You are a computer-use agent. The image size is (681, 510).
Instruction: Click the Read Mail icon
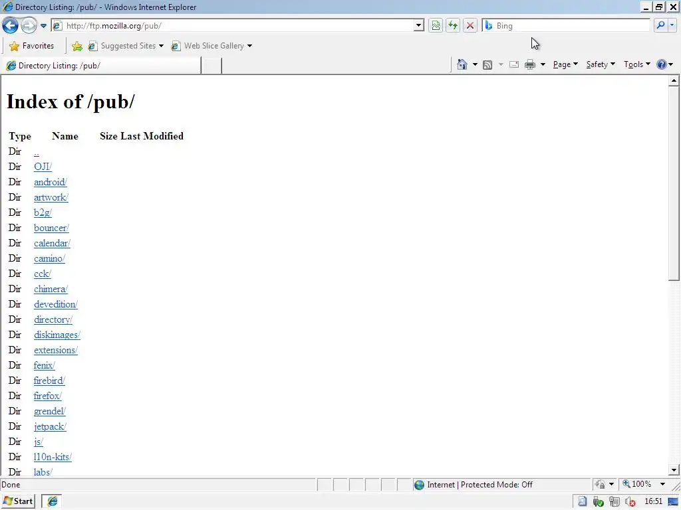tap(514, 64)
